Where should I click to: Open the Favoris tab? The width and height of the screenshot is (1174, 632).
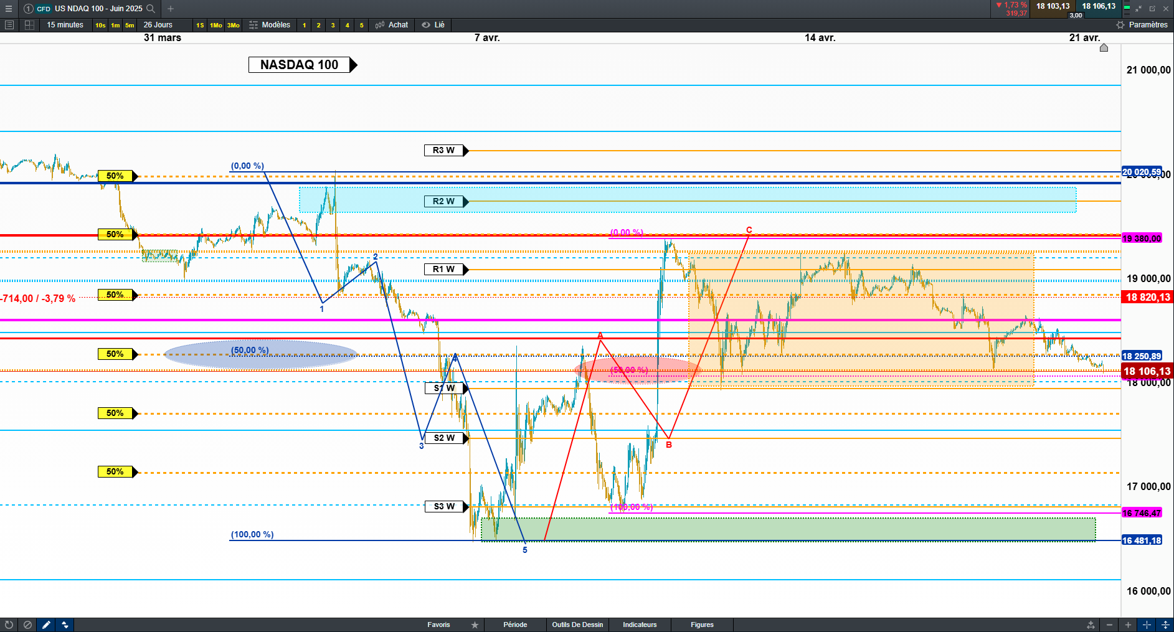pos(438,625)
